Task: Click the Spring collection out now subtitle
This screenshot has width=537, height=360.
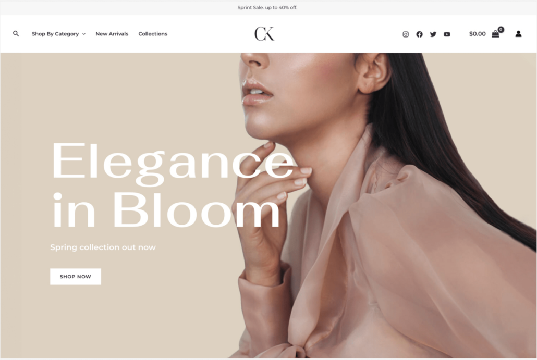Action: (103, 247)
